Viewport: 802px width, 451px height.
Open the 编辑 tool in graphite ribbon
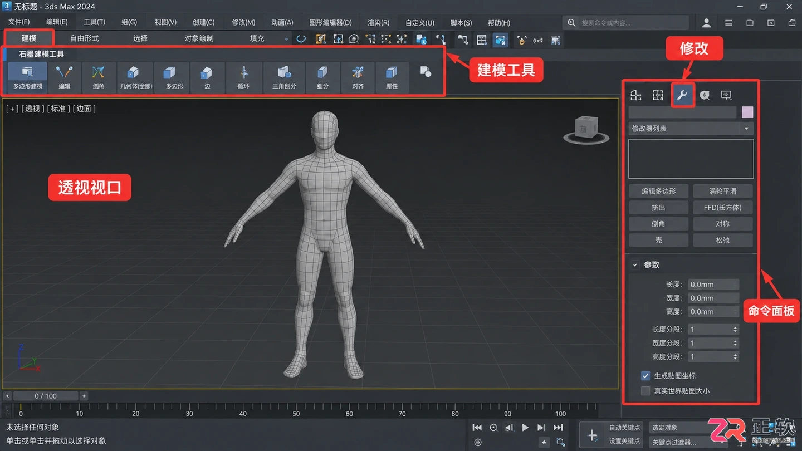point(65,77)
